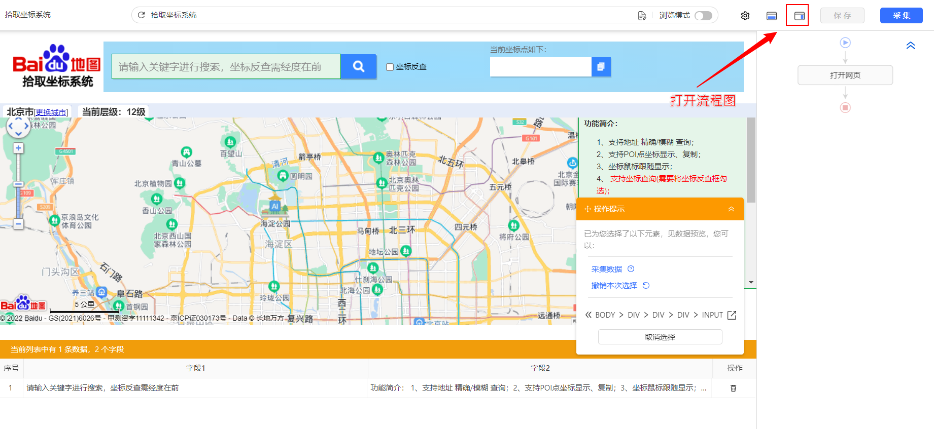Click the expand selection external icon
Image resolution: width=934 pixels, height=429 pixels.
click(732, 315)
